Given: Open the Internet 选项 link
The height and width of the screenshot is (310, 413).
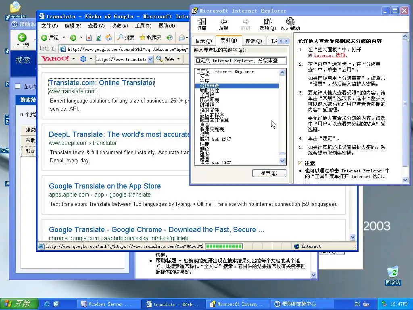Looking at the screenshot, I should pos(330,55).
